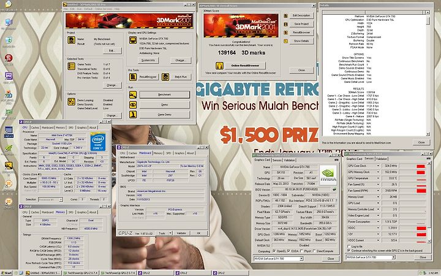
Task: Click the ResultBrowser magnifier icon in Pro Tools
Action: coord(133,77)
